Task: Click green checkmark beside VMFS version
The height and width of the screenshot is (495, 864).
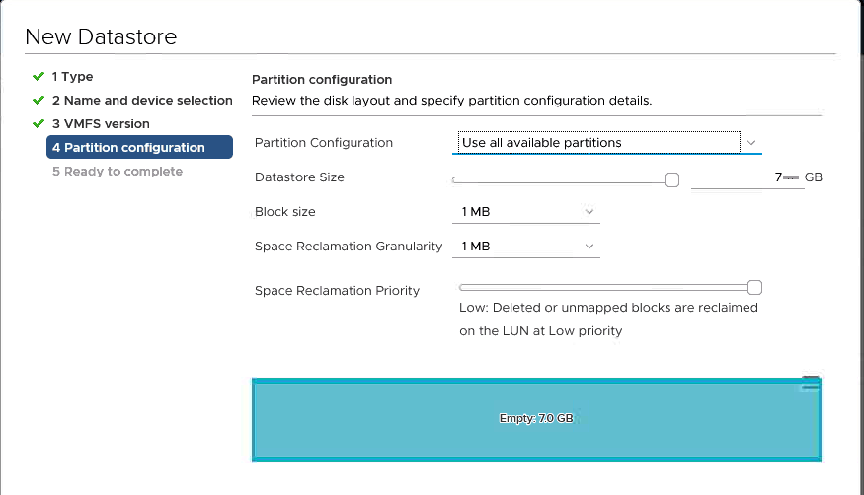Action: 39,124
